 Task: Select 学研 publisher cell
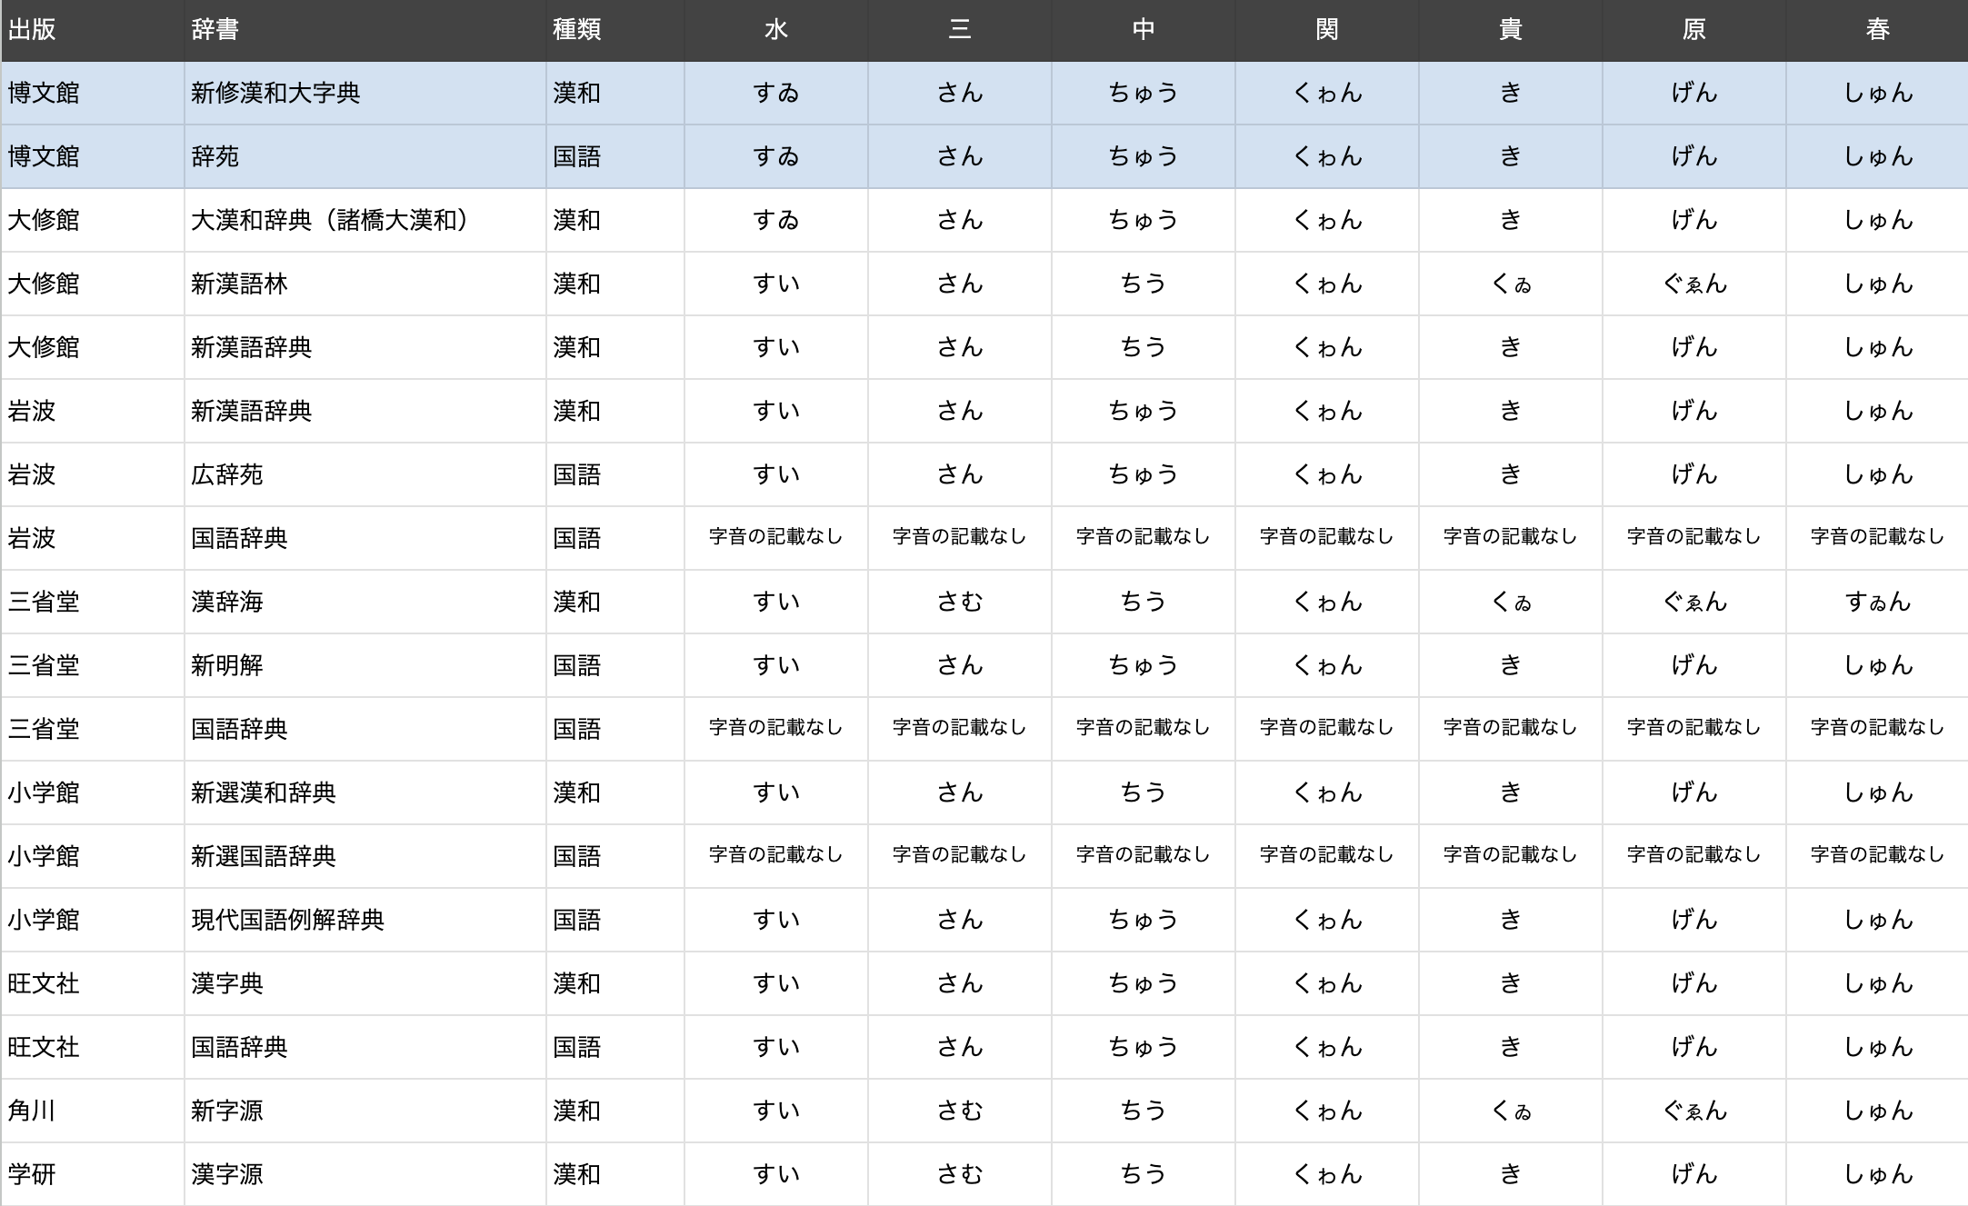point(92,1174)
